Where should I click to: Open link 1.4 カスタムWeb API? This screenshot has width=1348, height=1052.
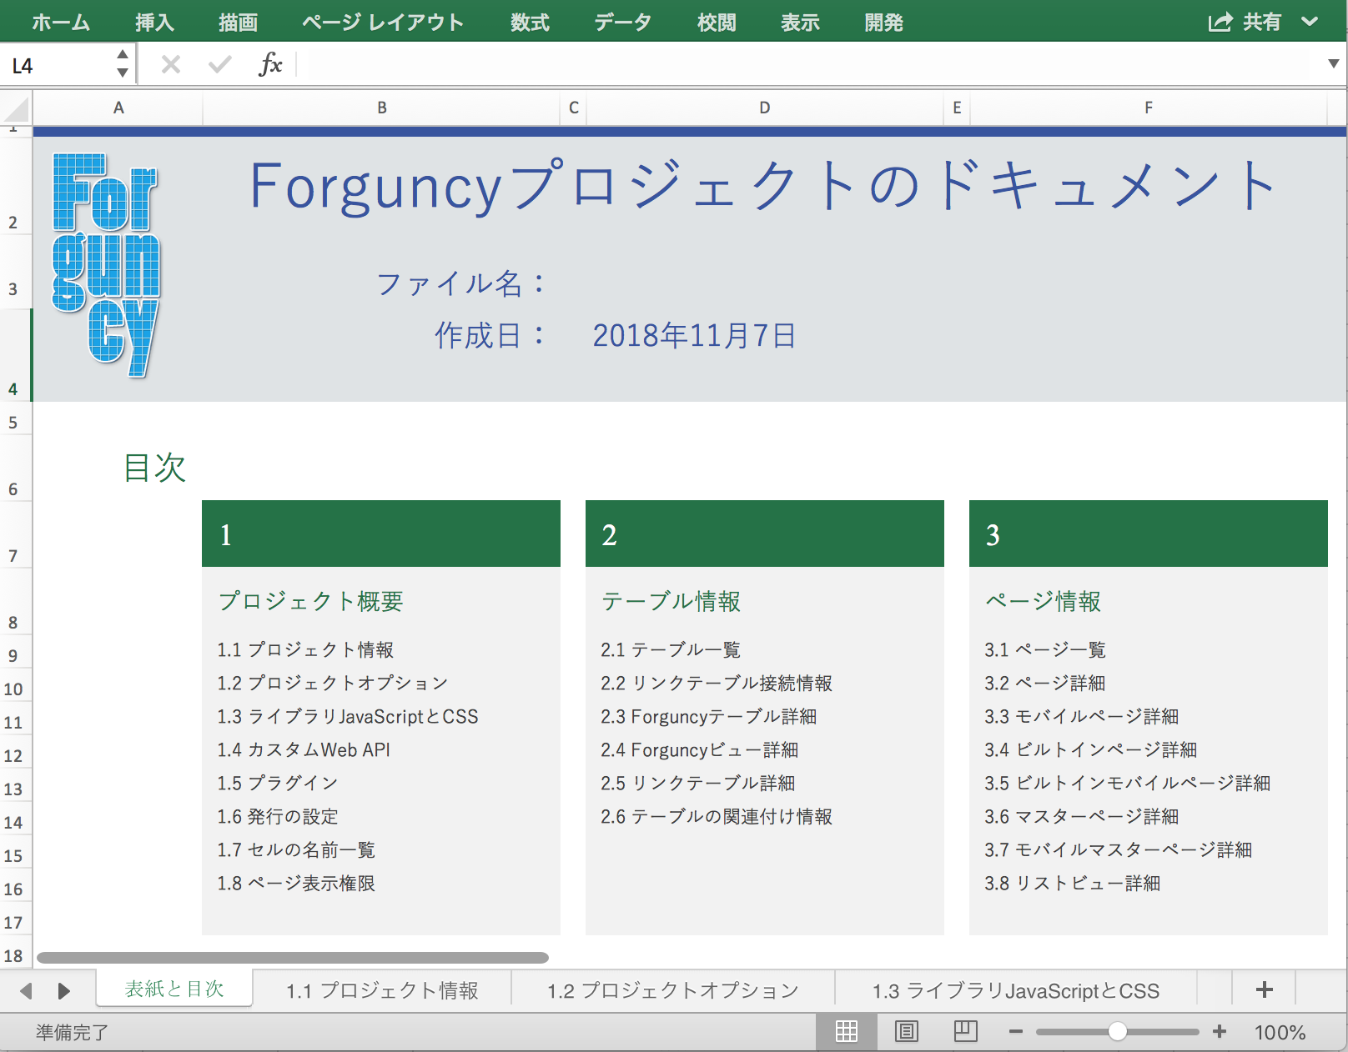pyautogui.click(x=304, y=749)
